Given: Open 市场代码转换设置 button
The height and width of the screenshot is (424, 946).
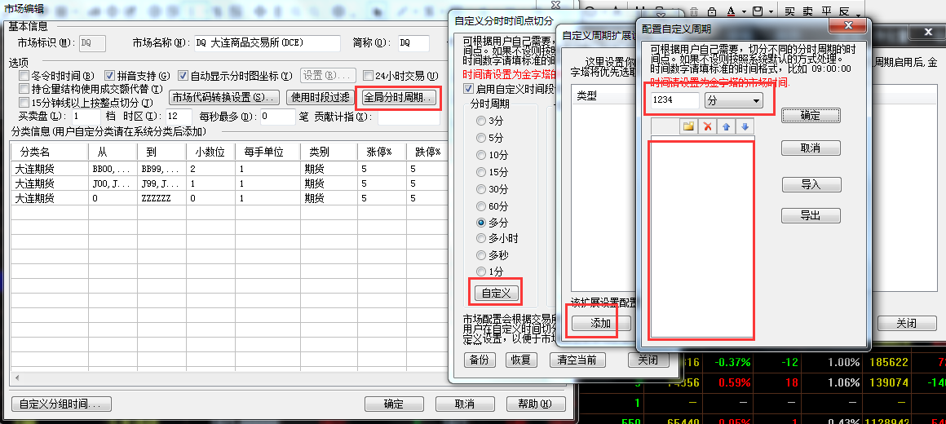Looking at the screenshot, I should click(x=223, y=98).
